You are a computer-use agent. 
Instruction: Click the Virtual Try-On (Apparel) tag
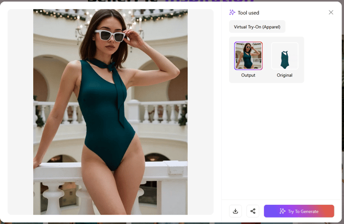257,27
